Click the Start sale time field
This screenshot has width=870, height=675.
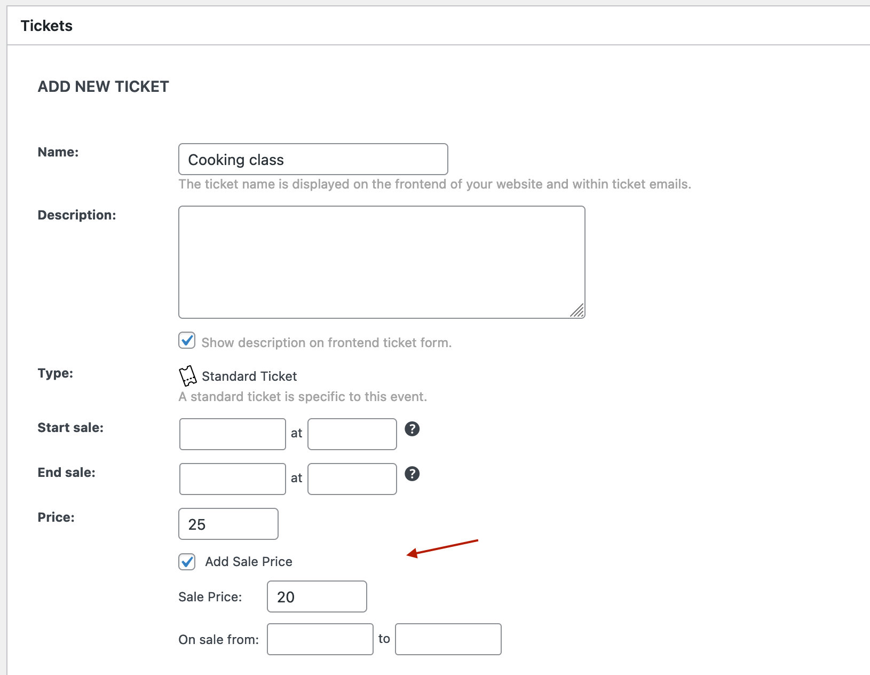[x=352, y=434]
